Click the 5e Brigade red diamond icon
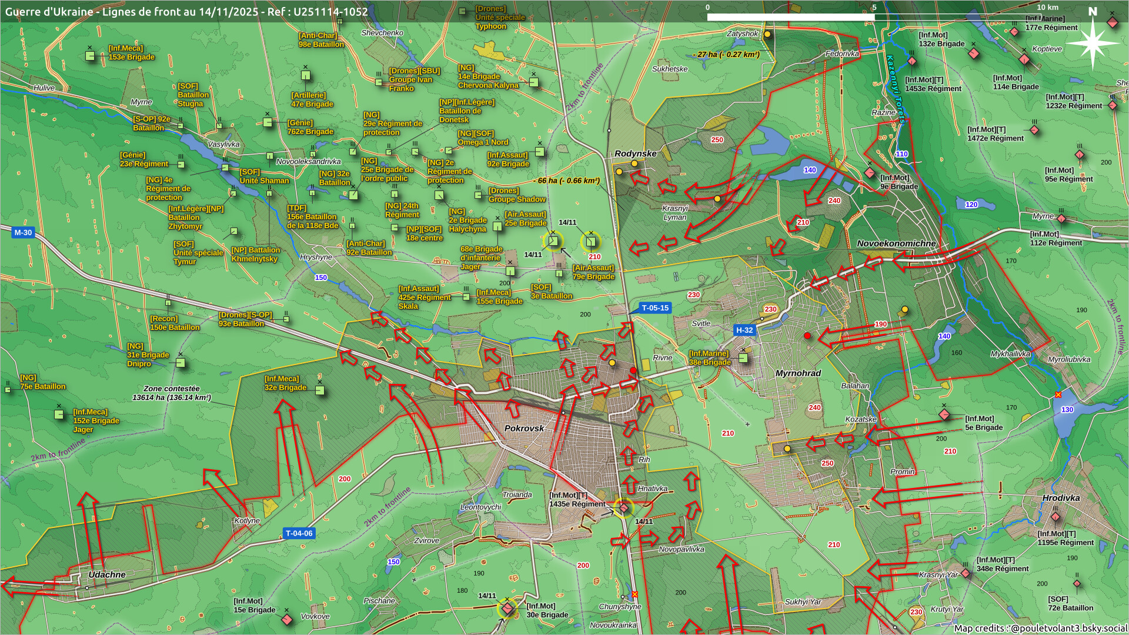This screenshot has width=1129, height=635. [944, 415]
